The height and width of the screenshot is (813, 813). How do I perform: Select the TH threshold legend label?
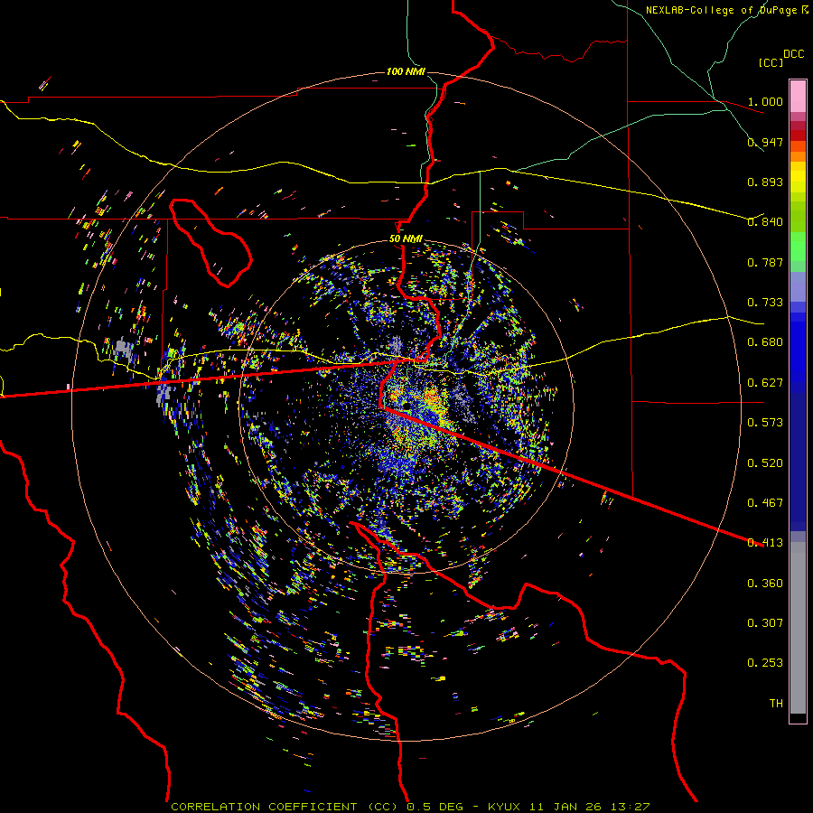(x=776, y=704)
